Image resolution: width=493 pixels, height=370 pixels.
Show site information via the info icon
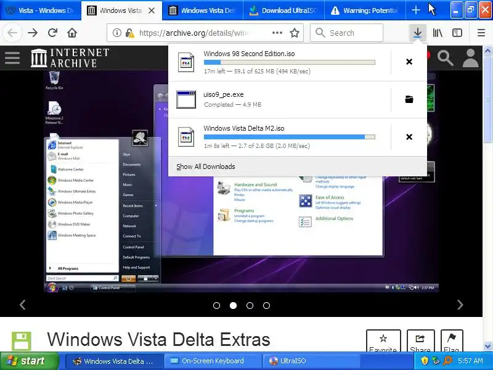click(116, 33)
